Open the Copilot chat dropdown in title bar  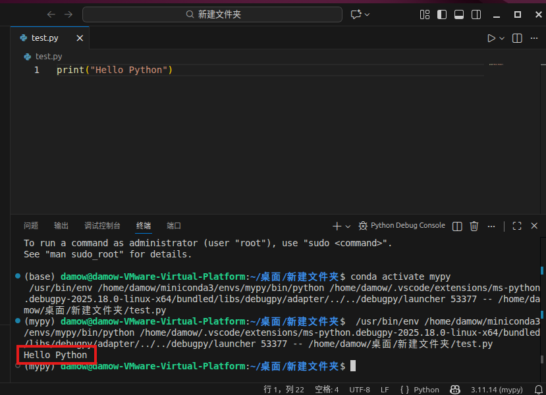[x=367, y=14]
